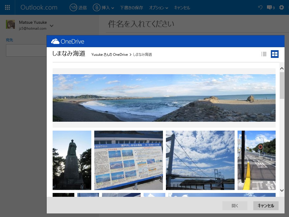Click the キャンセル button in the dialog
289x217 pixels.
pyautogui.click(x=266, y=206)
